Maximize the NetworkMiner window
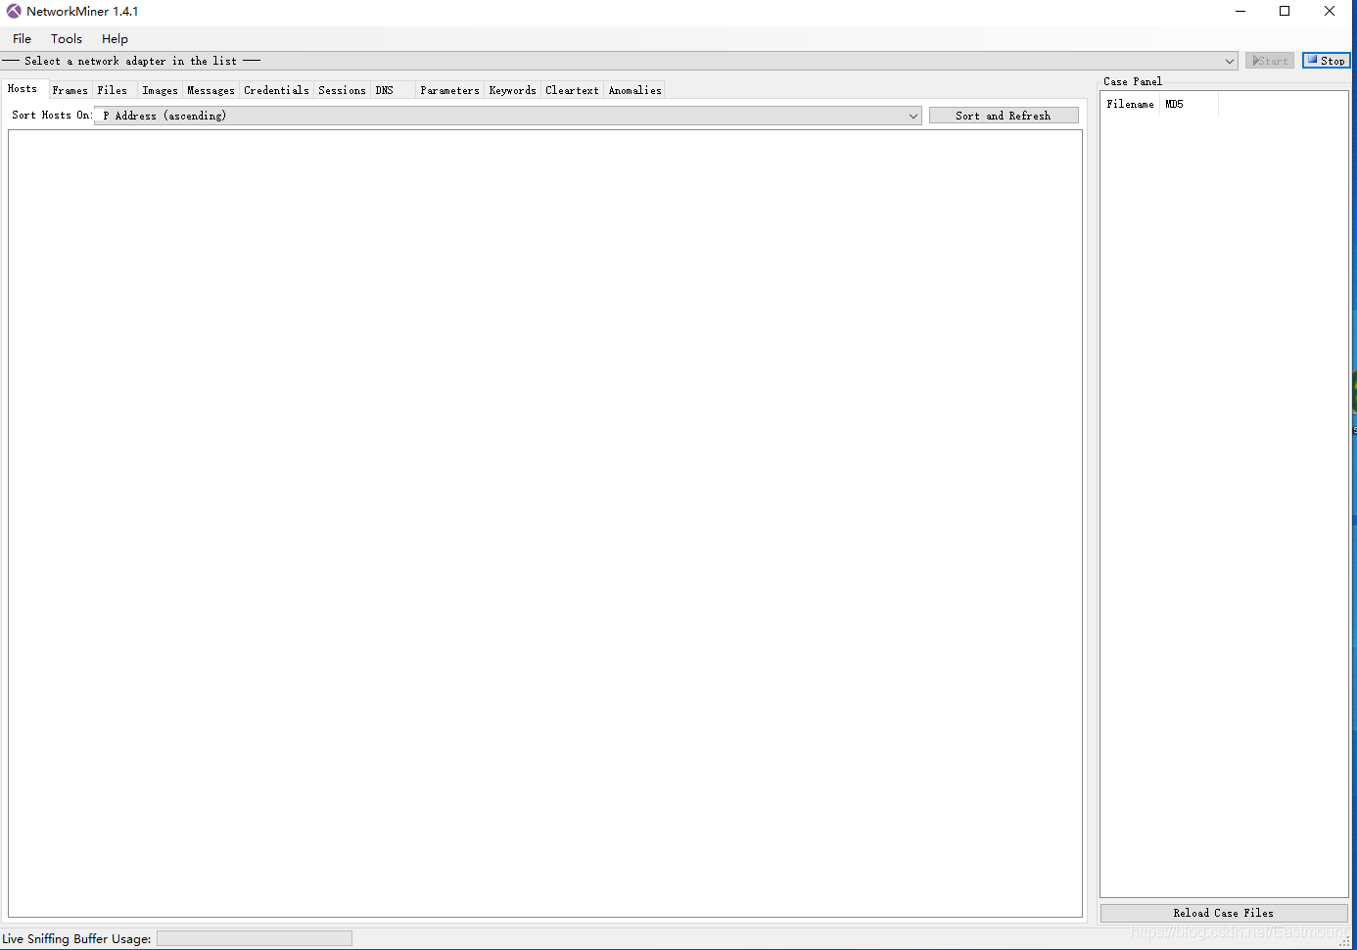The width and height of the screenshot is (1357, 950). (x=1285, y=12)
